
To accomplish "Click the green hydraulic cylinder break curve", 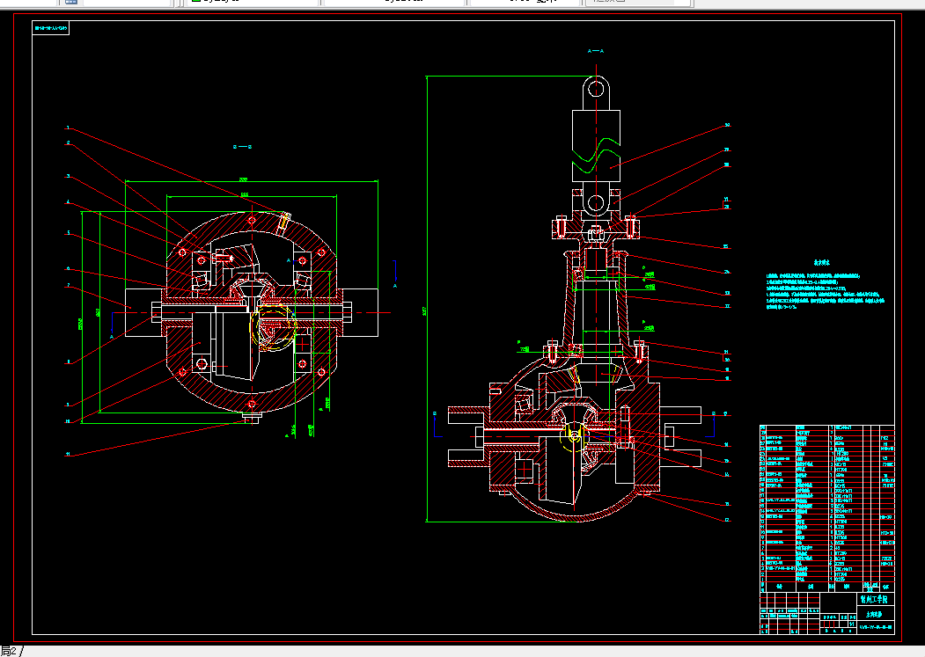I will tap(597, 156).
